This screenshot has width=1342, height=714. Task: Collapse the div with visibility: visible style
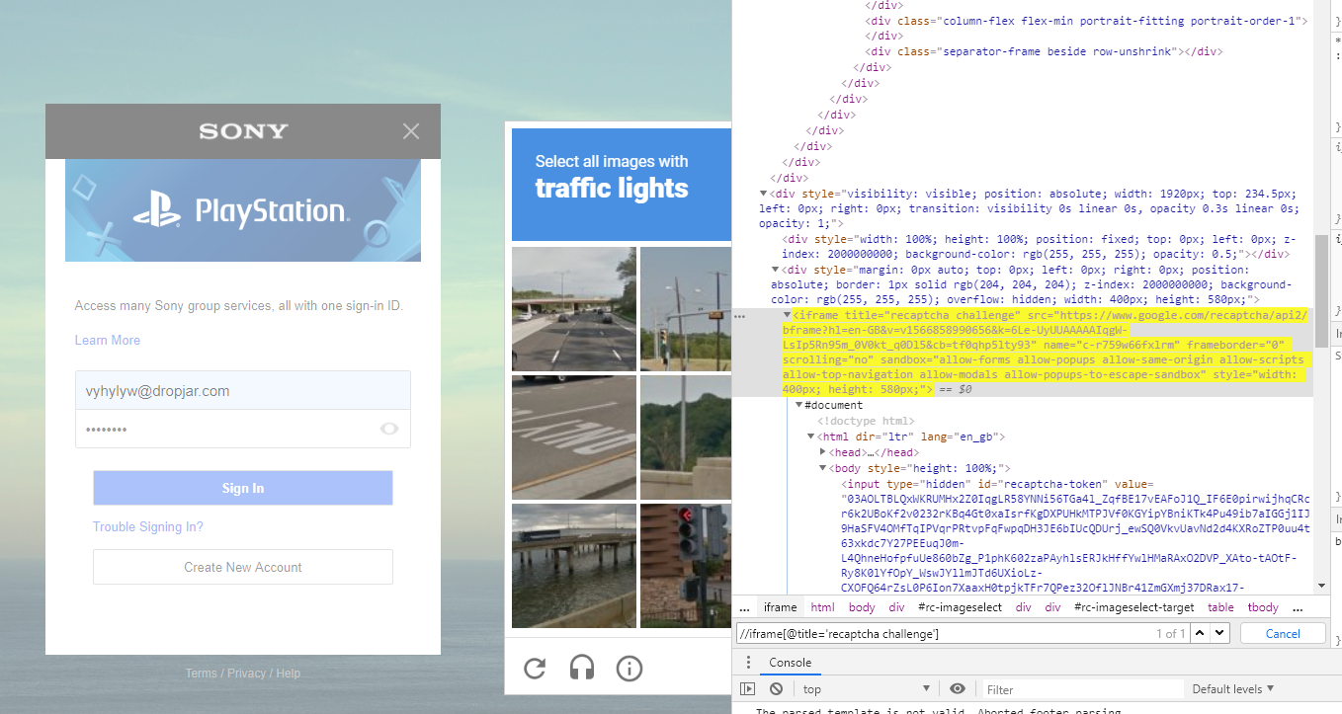[x=763, y=194]
